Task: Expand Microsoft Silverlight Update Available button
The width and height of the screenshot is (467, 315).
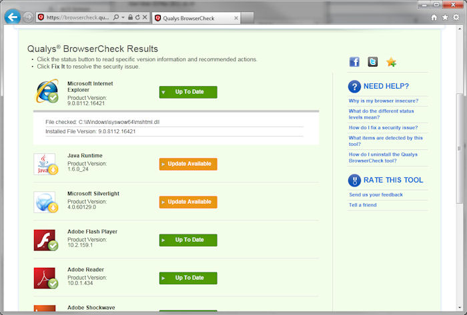Action: (188, 202)
